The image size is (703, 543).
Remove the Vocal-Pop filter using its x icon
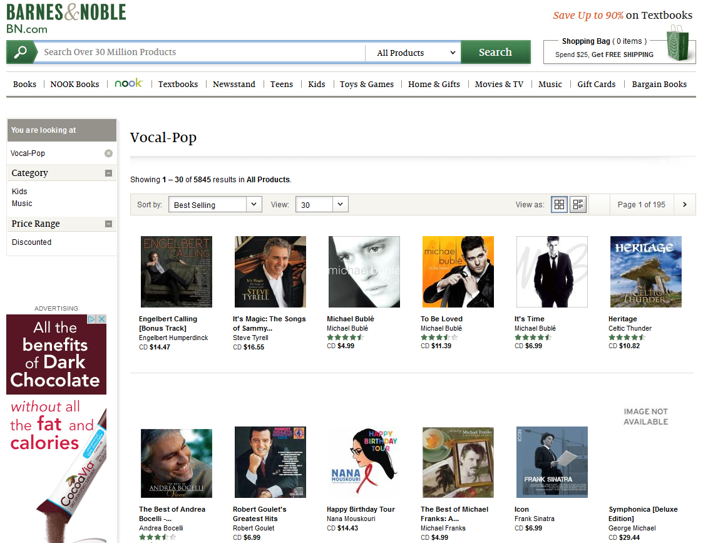(x=109, y=153)
